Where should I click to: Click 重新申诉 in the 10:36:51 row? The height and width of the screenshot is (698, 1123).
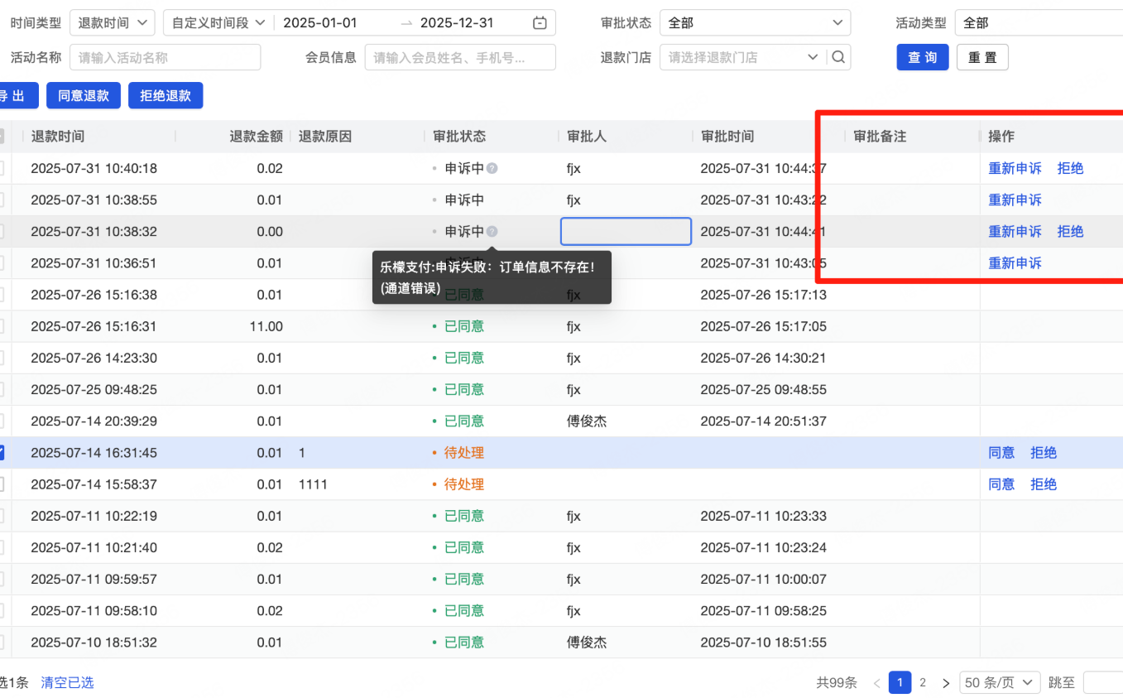(1015, 263)
